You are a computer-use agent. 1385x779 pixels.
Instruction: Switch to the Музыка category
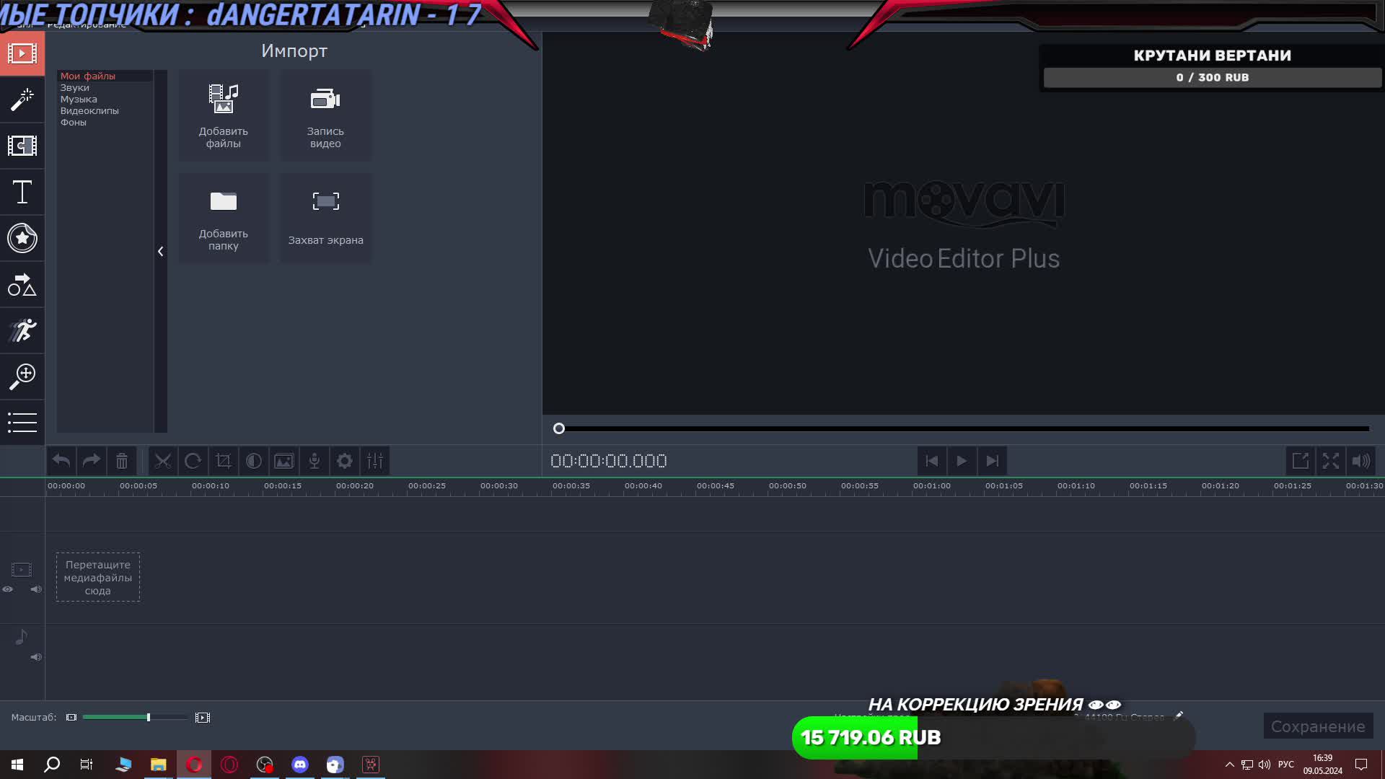pyautogui.click(x=78, y=99)
